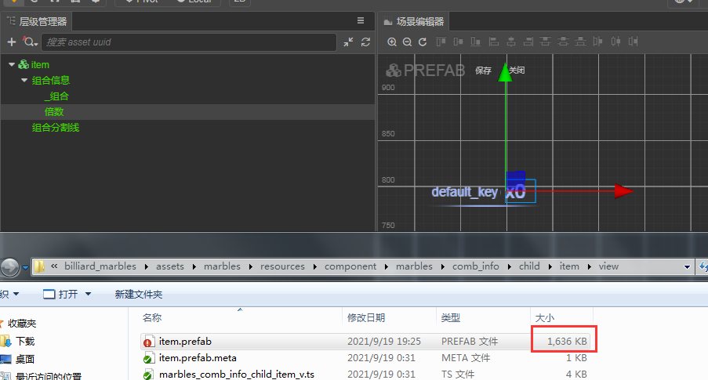Distribute nodes by top edges
The width and height of the screenshot is (708, 380).
546,42
